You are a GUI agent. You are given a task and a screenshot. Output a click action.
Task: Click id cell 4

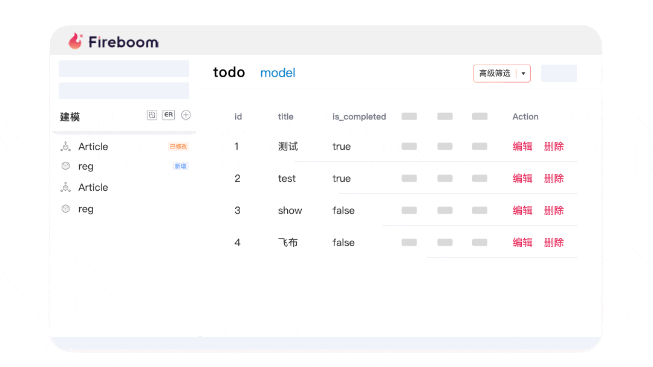(x=238, y=242)
